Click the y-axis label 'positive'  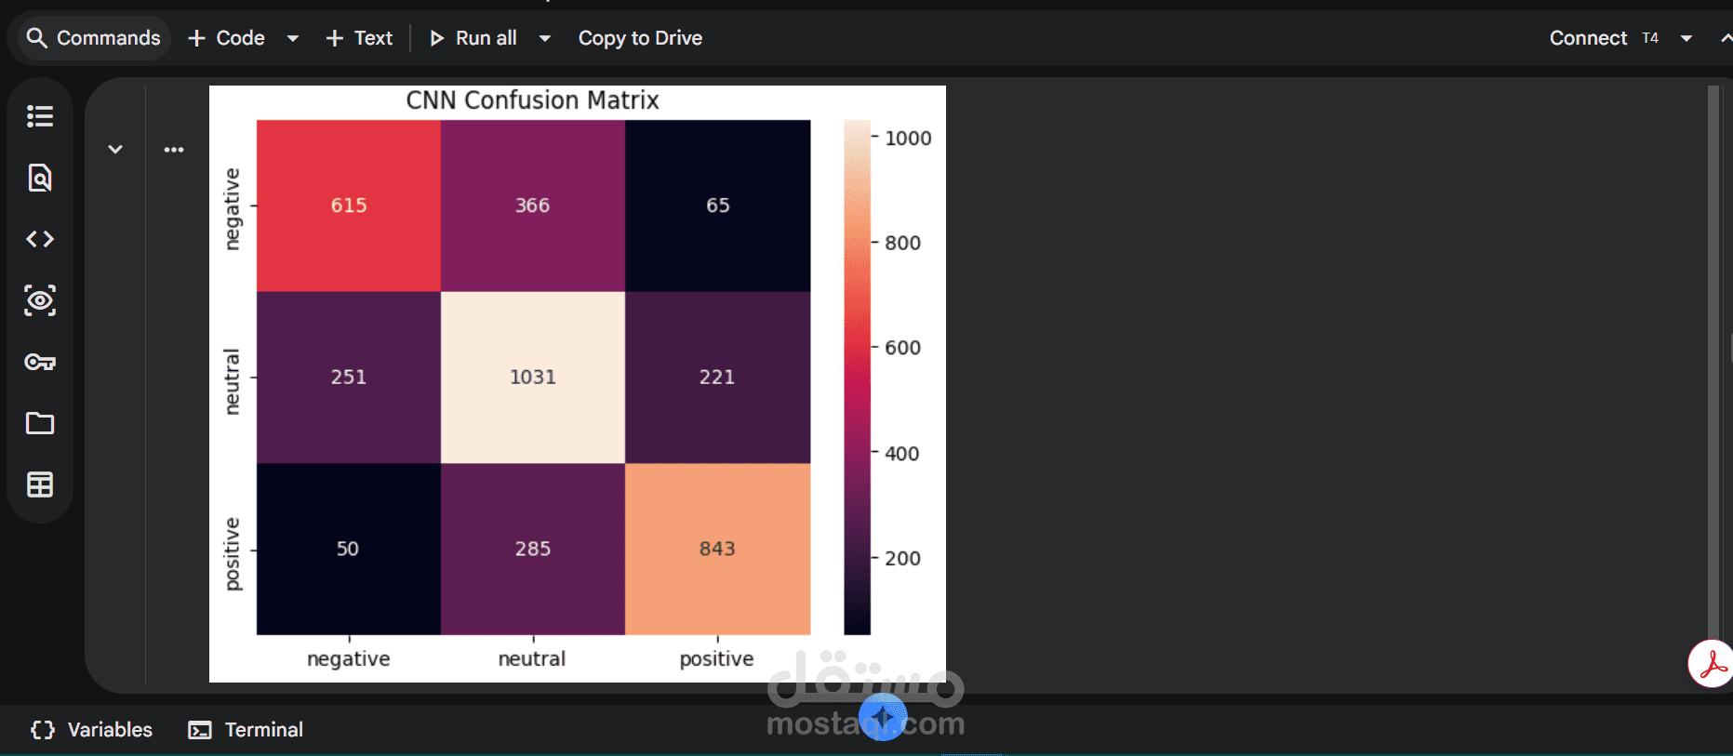pos(232,554)
